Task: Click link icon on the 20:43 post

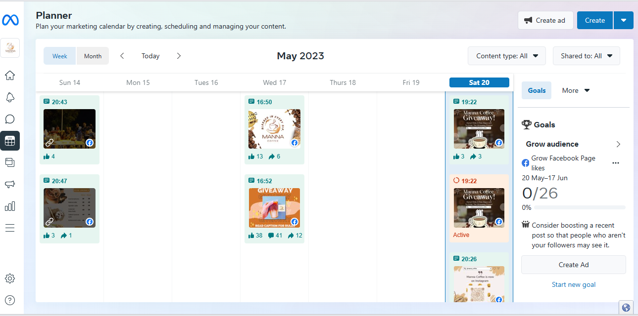Action: point(49,143)
